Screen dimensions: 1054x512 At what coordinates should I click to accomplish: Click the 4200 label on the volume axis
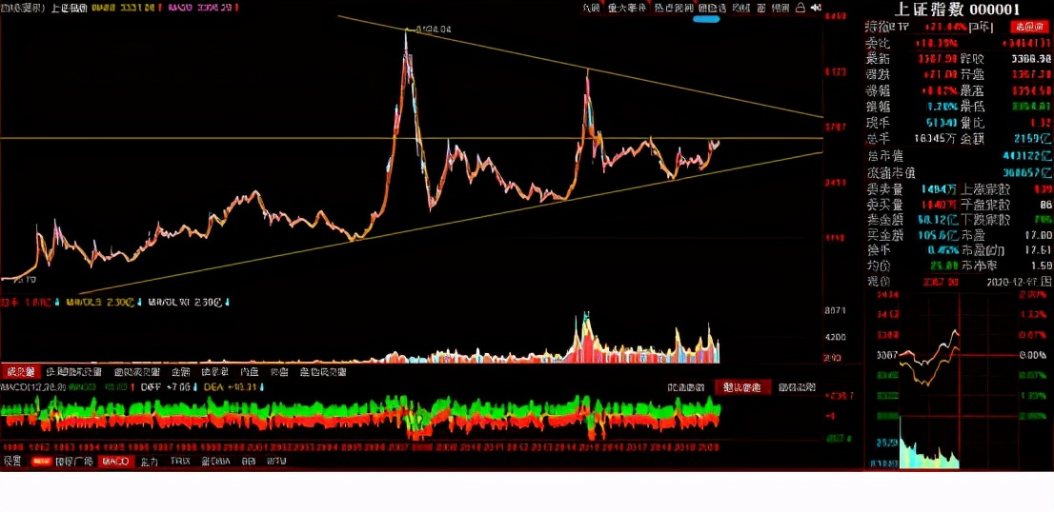pyautogui.click(x=836, y=338)
